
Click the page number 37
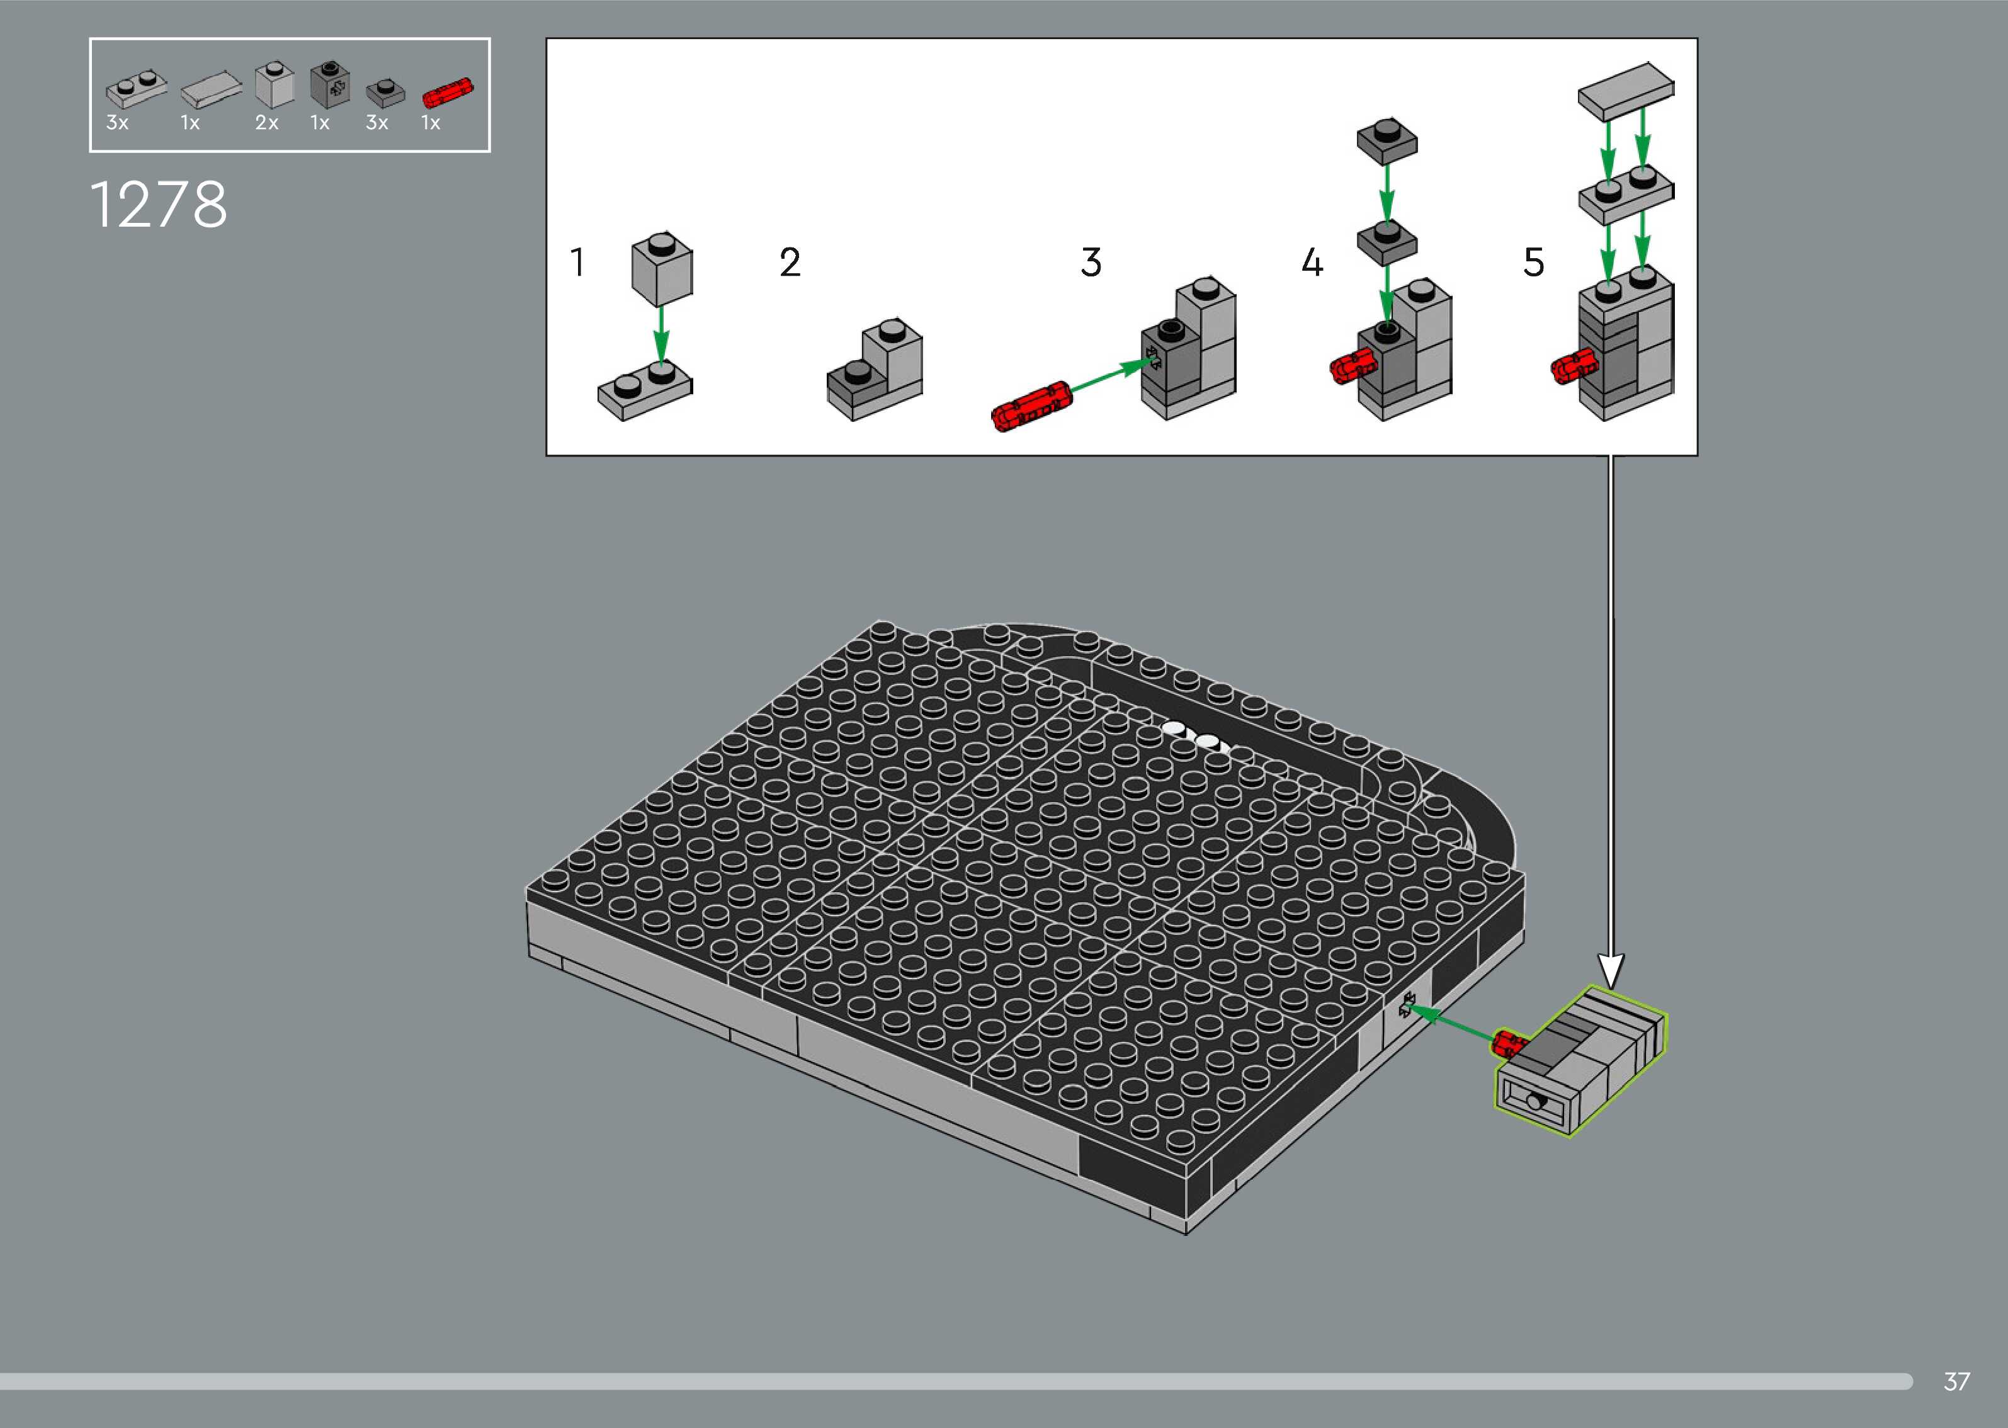pyautogui.click(x=1956, y=1381)
